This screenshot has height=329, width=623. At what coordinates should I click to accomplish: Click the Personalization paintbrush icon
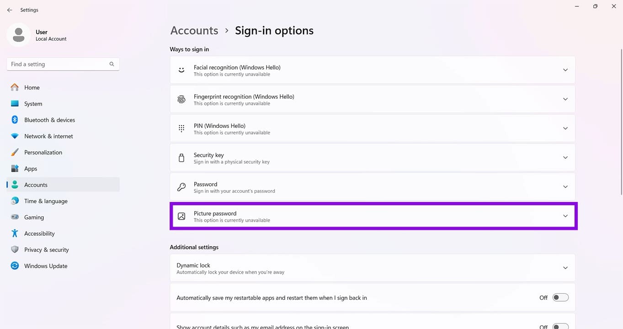pos(15,152)
